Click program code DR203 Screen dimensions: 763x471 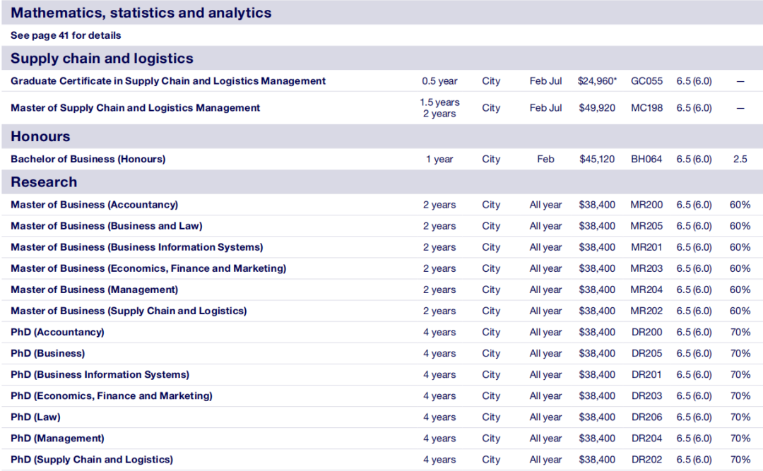point(646,396)
